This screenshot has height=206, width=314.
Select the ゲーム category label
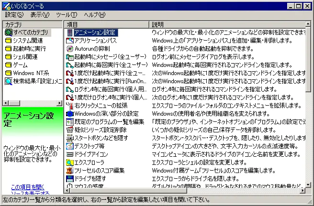(20, 65)
